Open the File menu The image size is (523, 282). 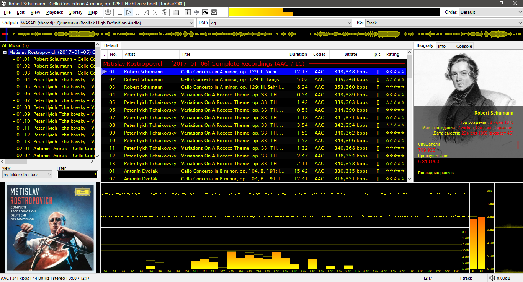click(7, 12)
